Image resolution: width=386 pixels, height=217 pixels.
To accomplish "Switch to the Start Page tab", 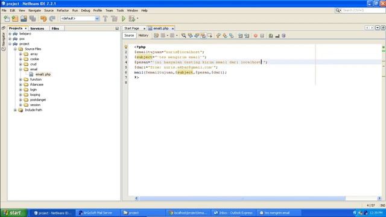I will pos(131,28).
